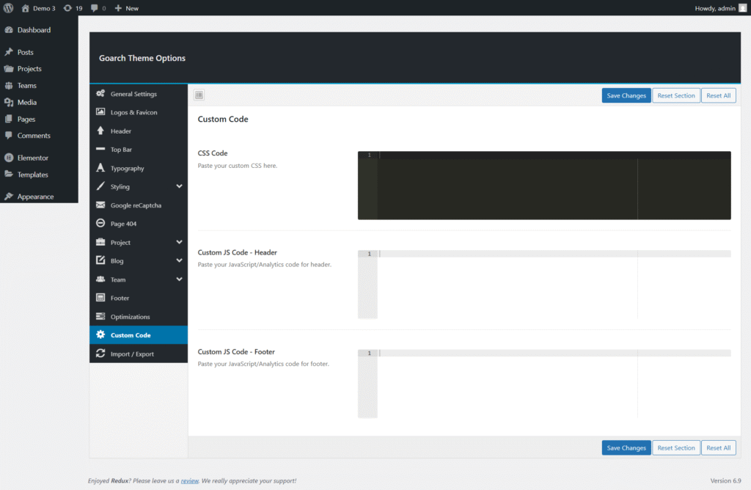The height and width of the screenshot is (490, 751).
Task: Click the Pages icon in sidebar
Action: point(9,119)
